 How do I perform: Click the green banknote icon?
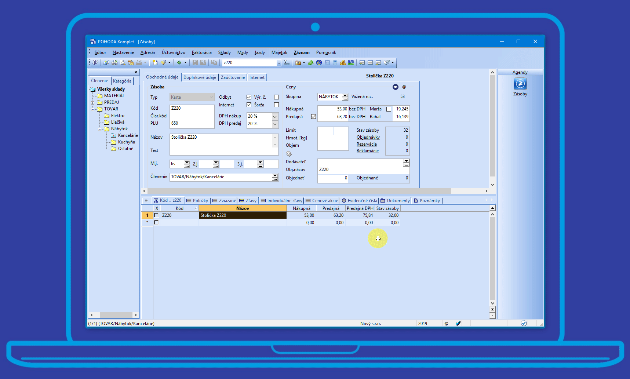[311, 62]
